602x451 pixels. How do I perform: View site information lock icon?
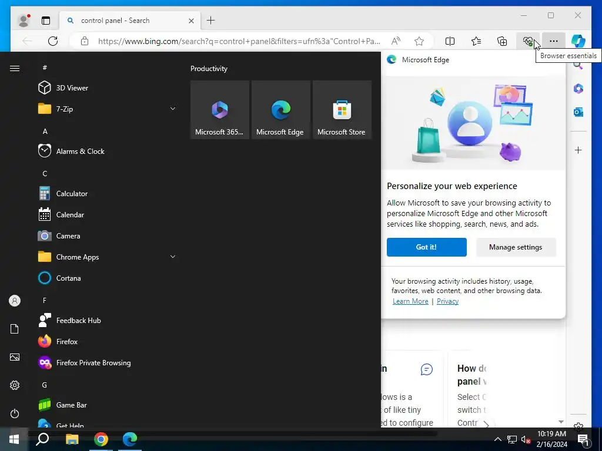(x=85, y=41)
